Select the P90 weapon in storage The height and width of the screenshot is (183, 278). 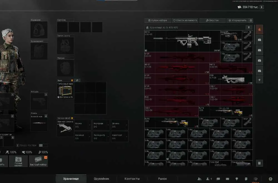tap(231, 79)
